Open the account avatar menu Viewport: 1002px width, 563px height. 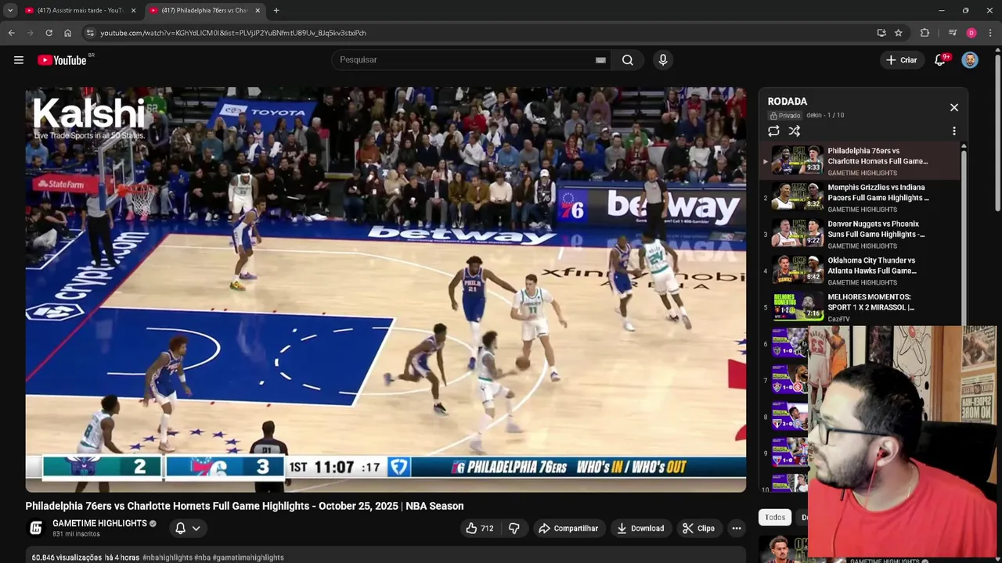[x=970, y=60]
